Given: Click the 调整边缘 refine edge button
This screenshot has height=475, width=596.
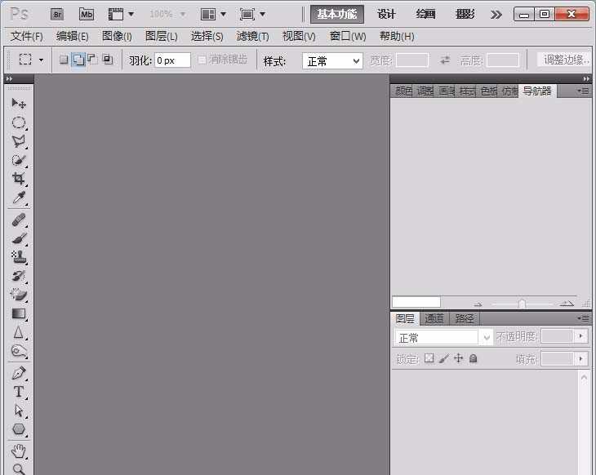Looking at the screenshot, I should pyautogui.click(x=564, y=60).
